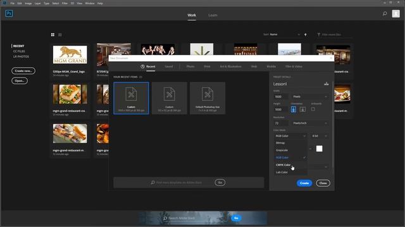Switch to the Saved tab
The image size is (405, 227).
[x=169, y=66]
